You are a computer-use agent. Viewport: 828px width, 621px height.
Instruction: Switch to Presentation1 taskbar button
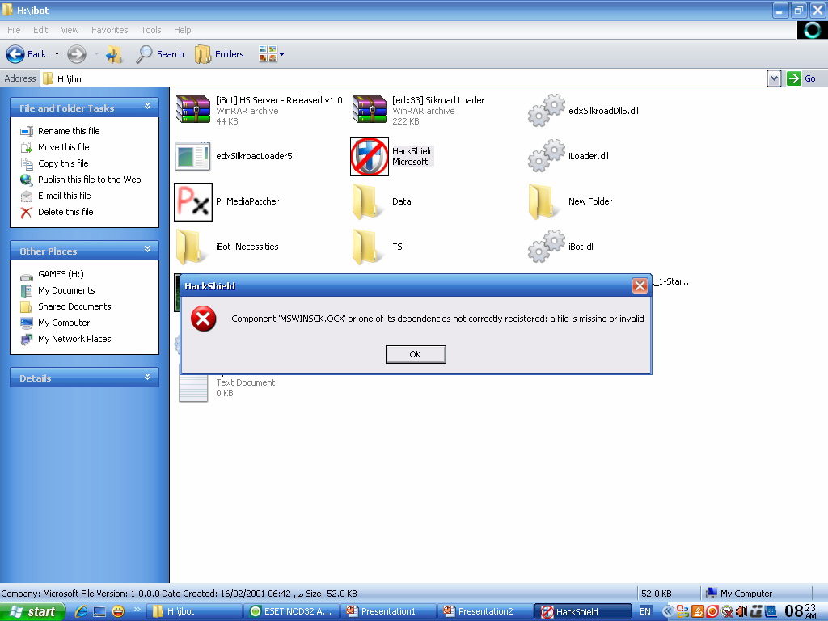(x=388, y=611)
